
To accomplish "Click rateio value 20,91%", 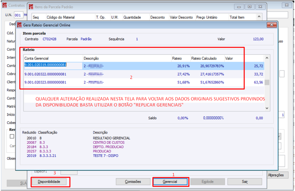I will (183, 66).
